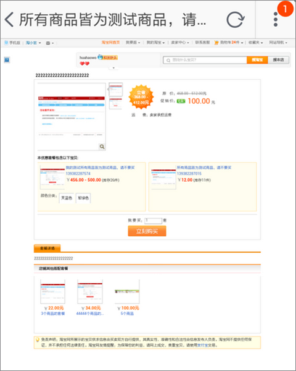Tap the back arrow in title bar
The height and width of the screenshot is (371, 296).
[9, 19]
